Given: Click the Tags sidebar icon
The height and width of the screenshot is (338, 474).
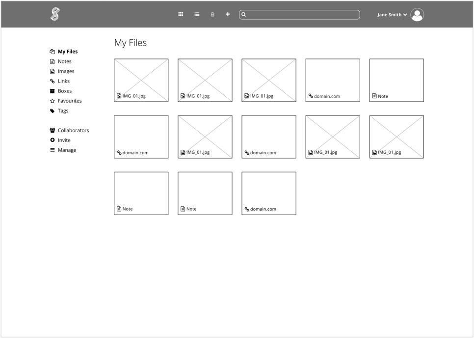Looking at the screenshot, I should (53, 111).
